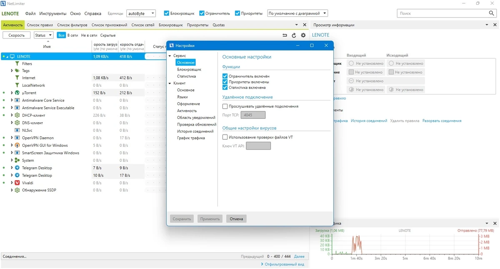Click the Скорость button
This screenshot has width=500, height=269.
(x=17, y=35)
